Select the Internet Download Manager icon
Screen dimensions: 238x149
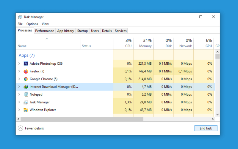point(26,87)
